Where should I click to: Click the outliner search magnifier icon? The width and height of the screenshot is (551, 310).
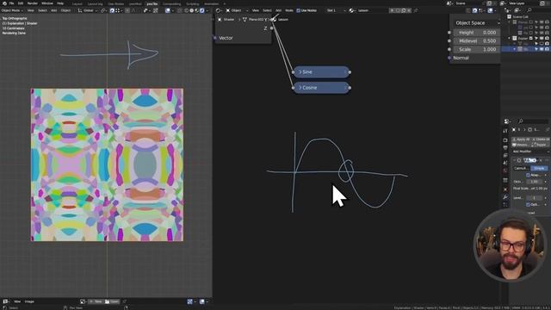529,10
